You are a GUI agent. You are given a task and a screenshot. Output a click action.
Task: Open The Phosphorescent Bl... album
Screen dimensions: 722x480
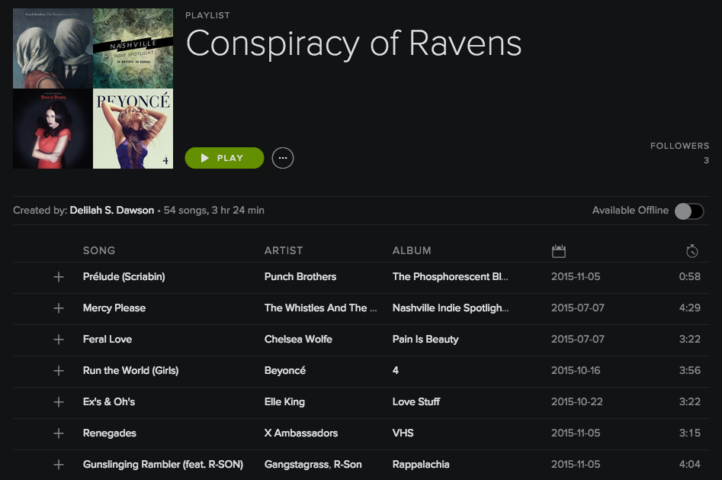pyautogui.click(x=451, y=277)
